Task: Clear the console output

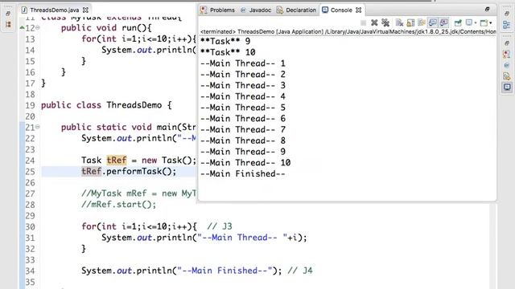Action: (x=399, y=22)
